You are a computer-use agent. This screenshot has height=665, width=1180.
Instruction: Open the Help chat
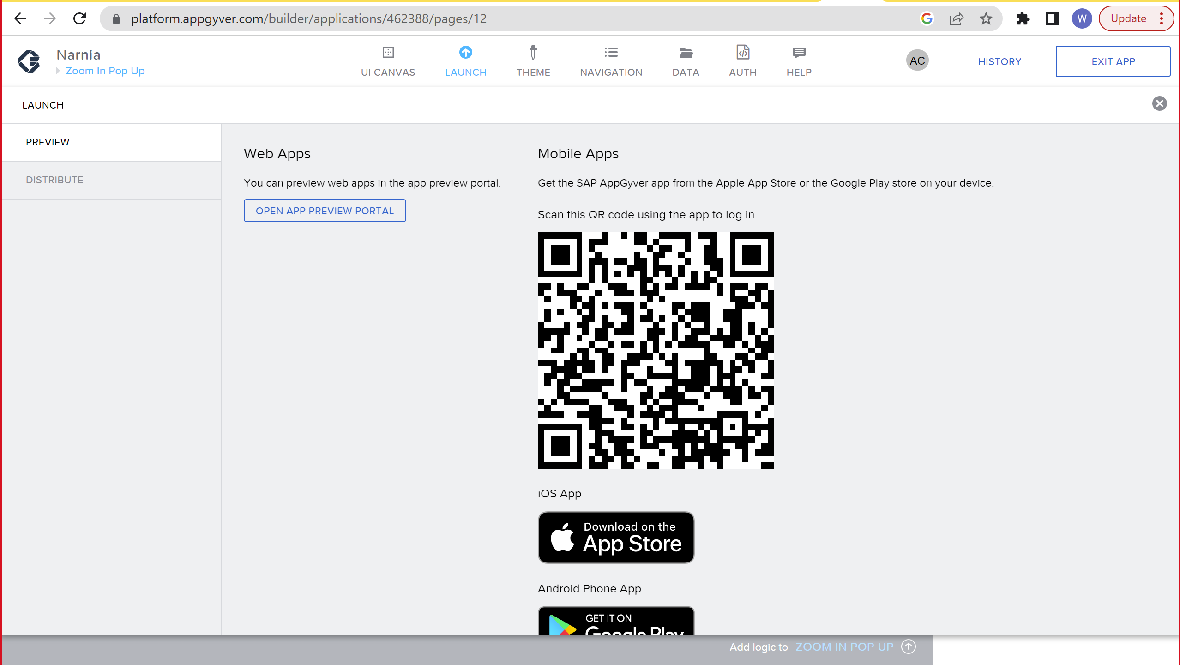coord(798,61)
